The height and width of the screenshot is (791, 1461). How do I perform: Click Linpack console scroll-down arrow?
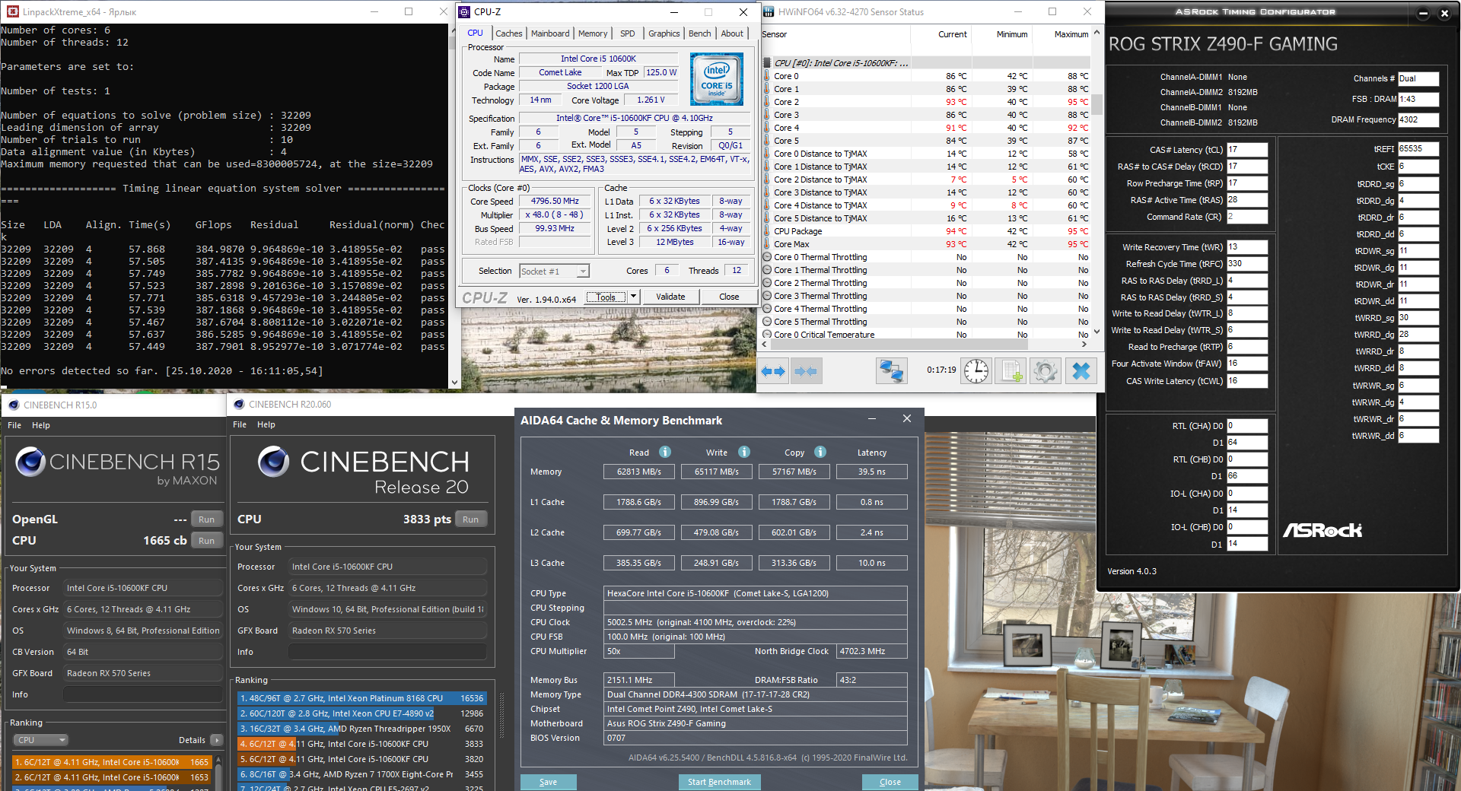454,383
